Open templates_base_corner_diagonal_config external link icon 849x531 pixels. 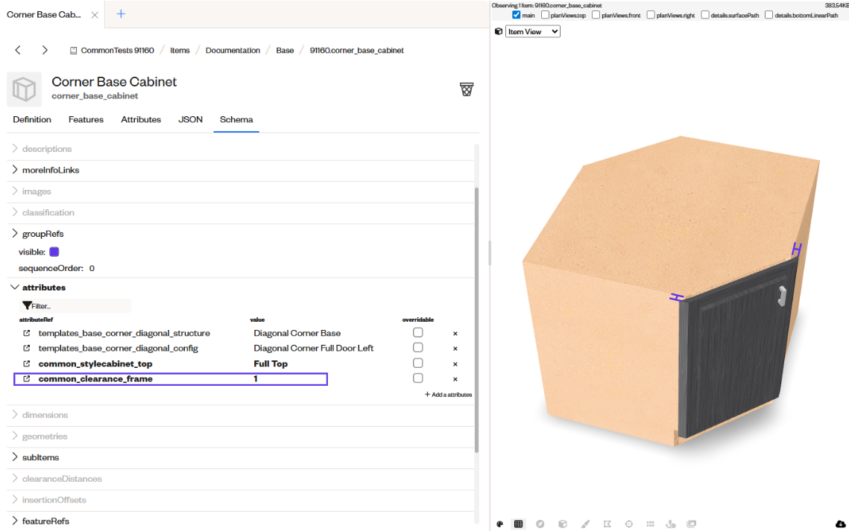pos(27,349)
